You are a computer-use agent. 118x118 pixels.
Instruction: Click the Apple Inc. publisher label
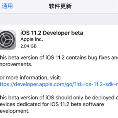point(32,39)
